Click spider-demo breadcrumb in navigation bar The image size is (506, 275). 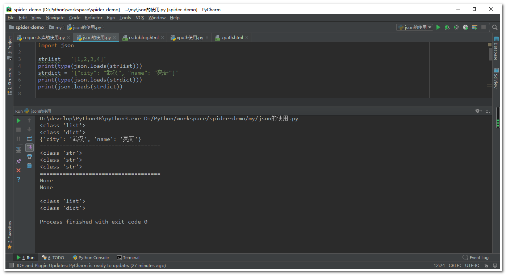(x=26, y=27)
